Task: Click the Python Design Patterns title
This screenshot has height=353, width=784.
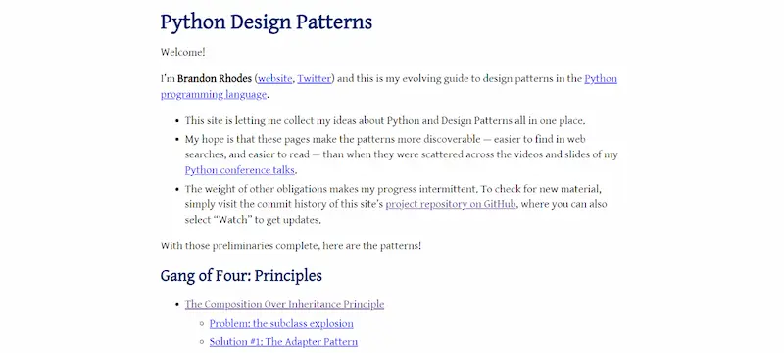Action: [x=266, y=22]
